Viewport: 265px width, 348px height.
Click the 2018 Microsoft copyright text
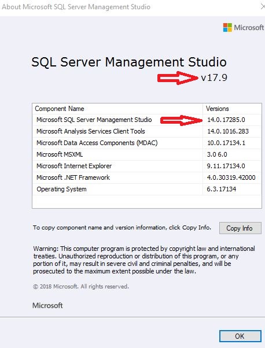(81, 287)
